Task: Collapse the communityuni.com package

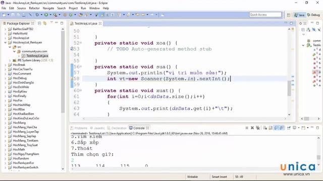Action: point(14,51)
